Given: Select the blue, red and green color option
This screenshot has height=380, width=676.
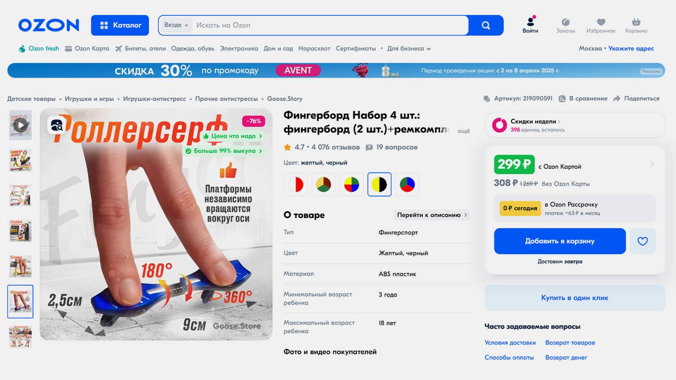Looking at the screenshot, I should pyautogui.click(x=407, y=184).
